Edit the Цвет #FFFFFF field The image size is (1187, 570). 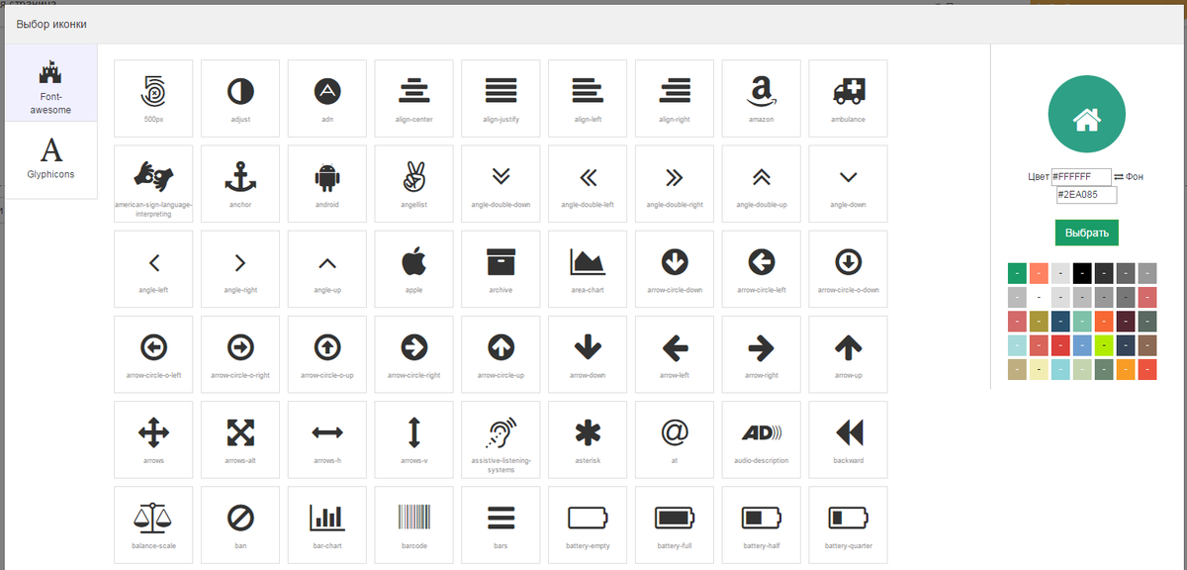coord(1081,176)
